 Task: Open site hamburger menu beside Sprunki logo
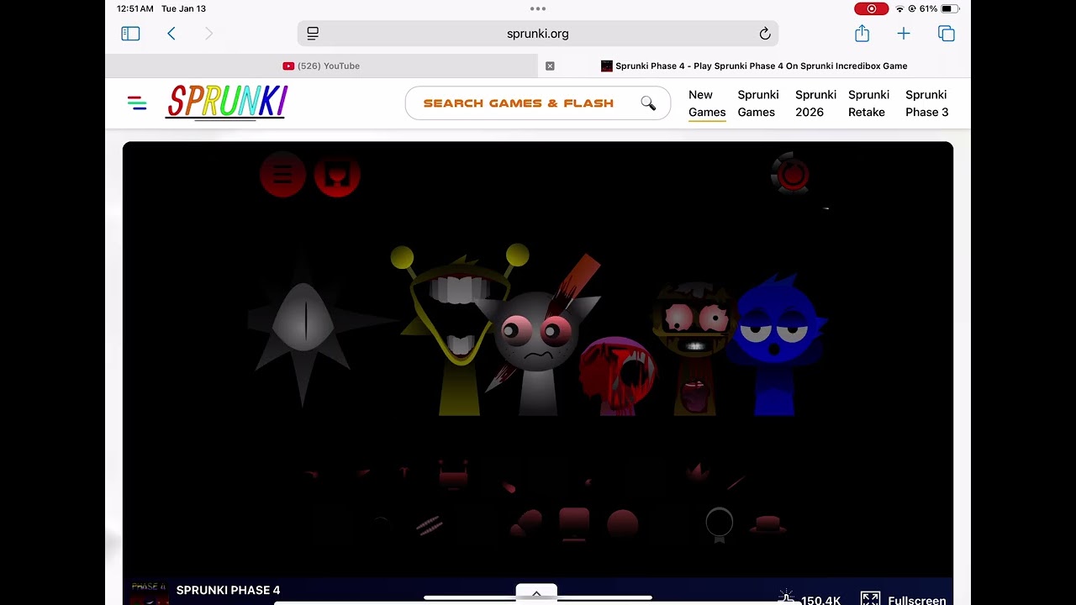(x=137, y=103)
